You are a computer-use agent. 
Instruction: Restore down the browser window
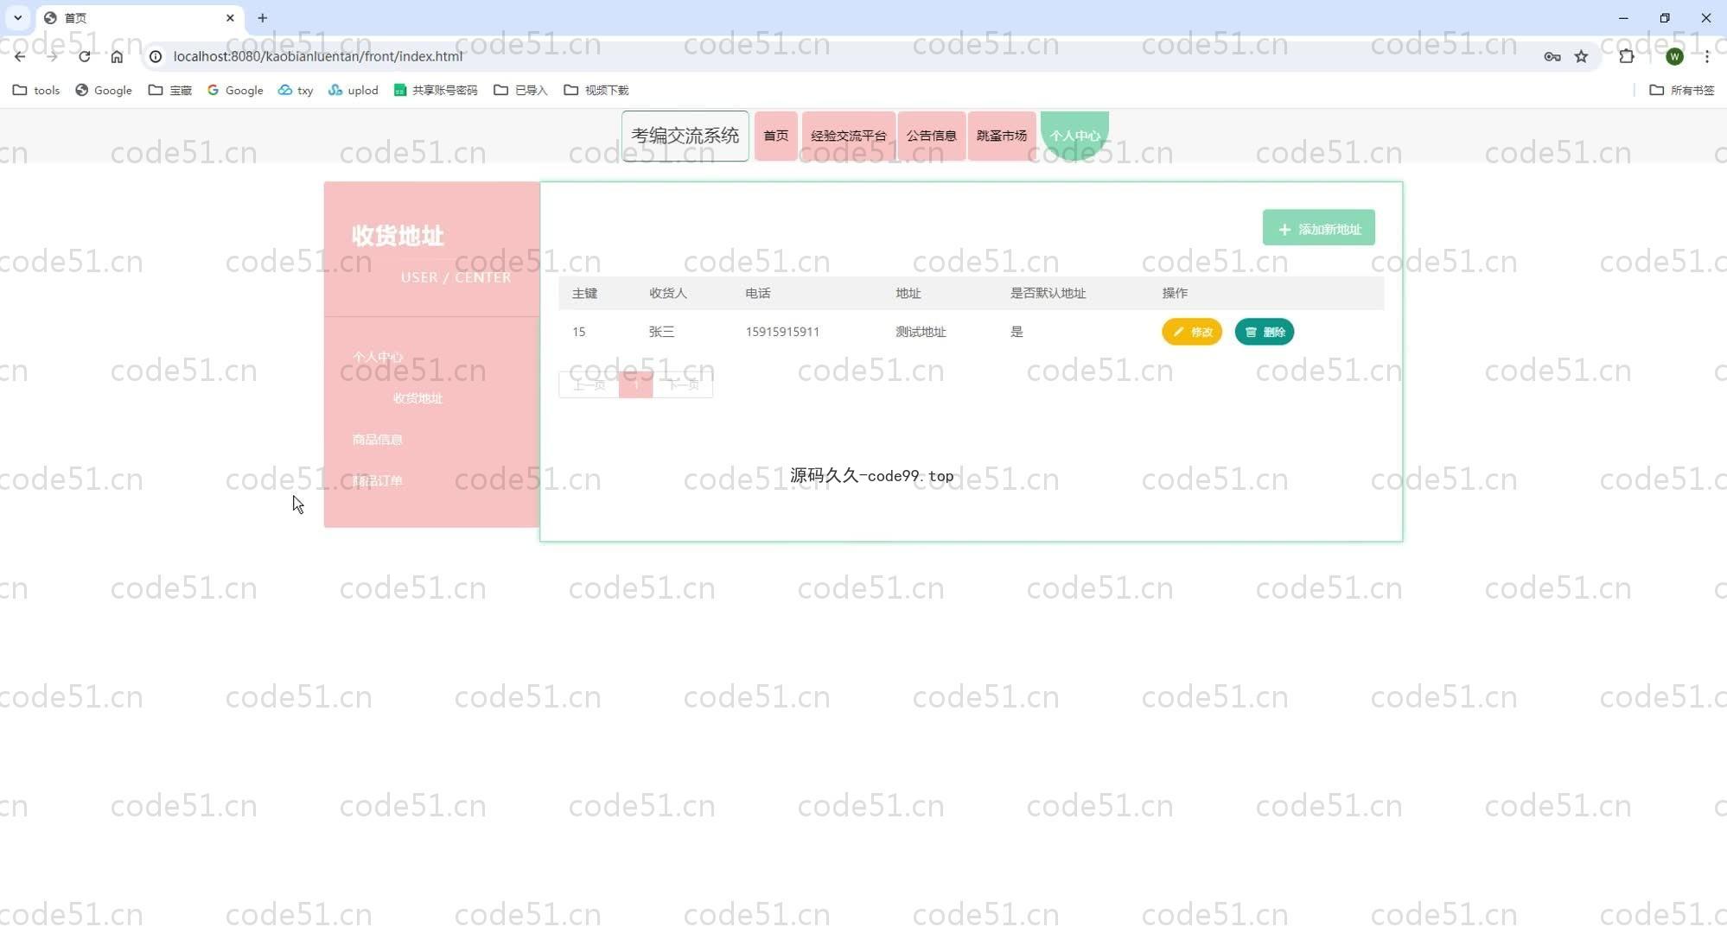(1665, 17)
